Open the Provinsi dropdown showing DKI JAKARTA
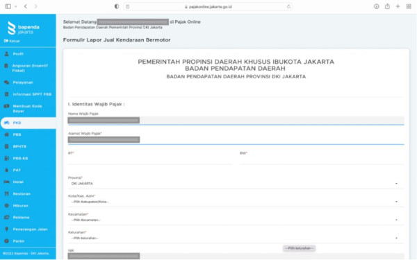 (x=236, y=184)
